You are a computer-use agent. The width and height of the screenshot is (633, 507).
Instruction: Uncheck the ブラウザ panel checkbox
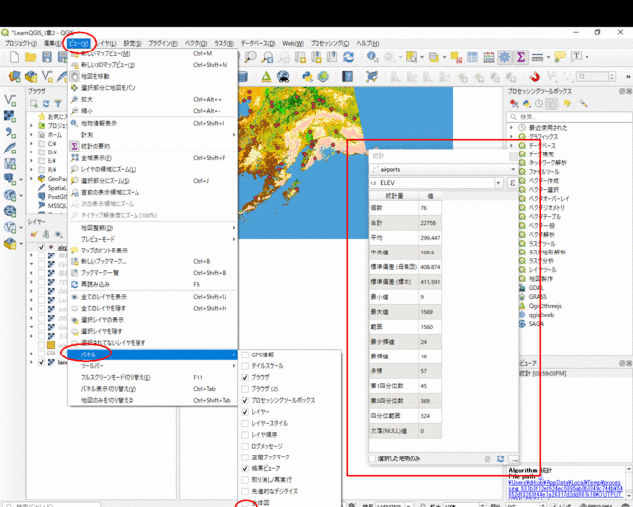(x=245, y=377)
